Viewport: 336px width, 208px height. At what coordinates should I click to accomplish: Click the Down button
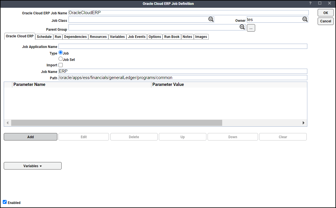pos(233,137)
